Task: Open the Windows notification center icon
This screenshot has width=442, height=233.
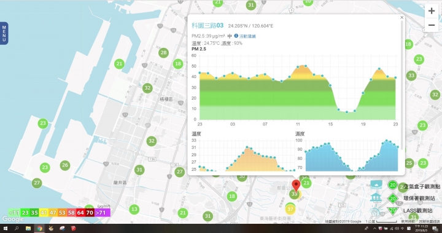Action: coord(436,229)
